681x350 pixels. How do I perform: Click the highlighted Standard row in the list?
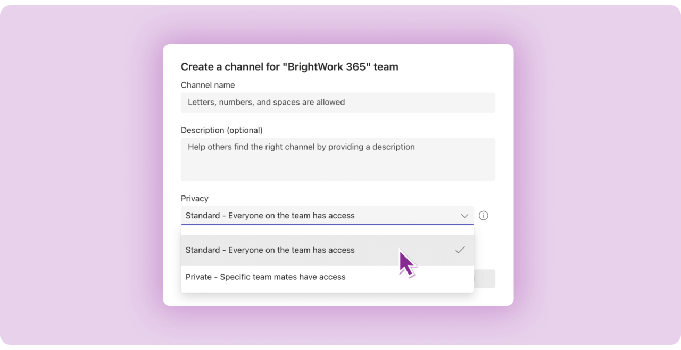point(270,250)
